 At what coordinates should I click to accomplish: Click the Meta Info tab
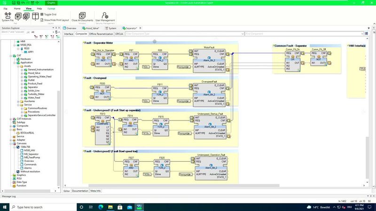click(x=95, y=191)
